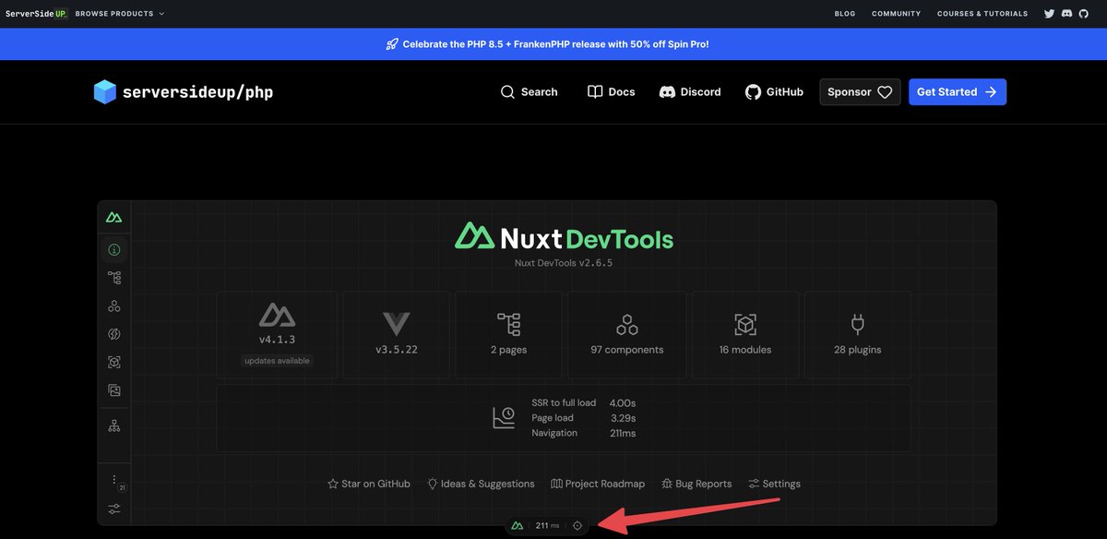Activate the component inspector target icon
The image size is (1107, 539).
[577, 525]
